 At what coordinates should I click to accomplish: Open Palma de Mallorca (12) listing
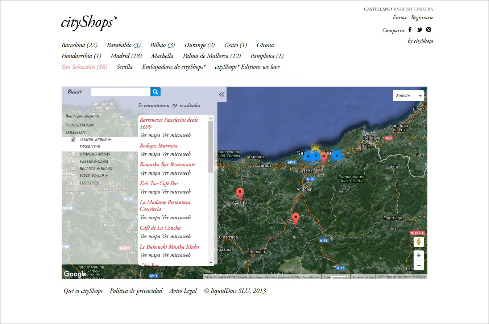(x=212, y=56)
